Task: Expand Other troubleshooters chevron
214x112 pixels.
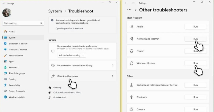Action: 113,76
